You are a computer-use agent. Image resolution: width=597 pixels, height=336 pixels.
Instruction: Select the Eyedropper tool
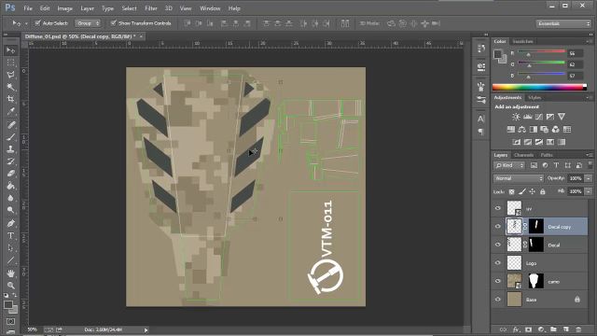pyautogui.click(x=10, y=111)
